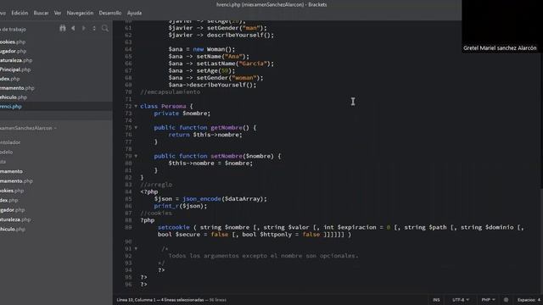Click the navigate forward arrow icon
The image size is (543, 305).
pyautogui.click(x=83, y=28)
